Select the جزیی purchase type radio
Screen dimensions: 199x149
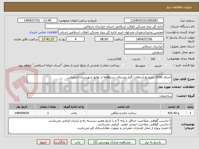tap(166, 65)
